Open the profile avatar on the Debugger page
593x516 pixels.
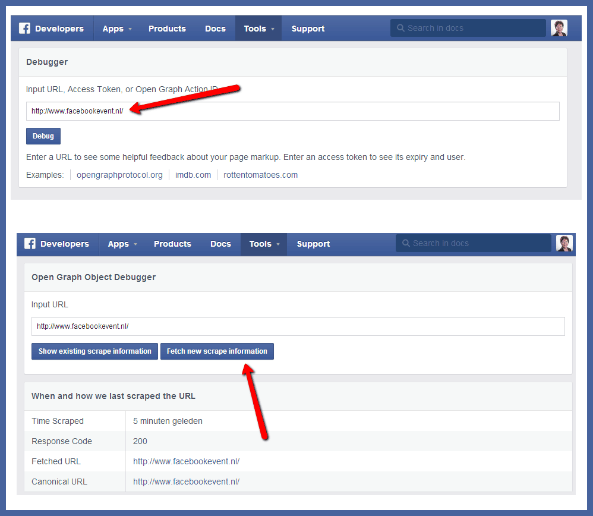coord(559,28)
